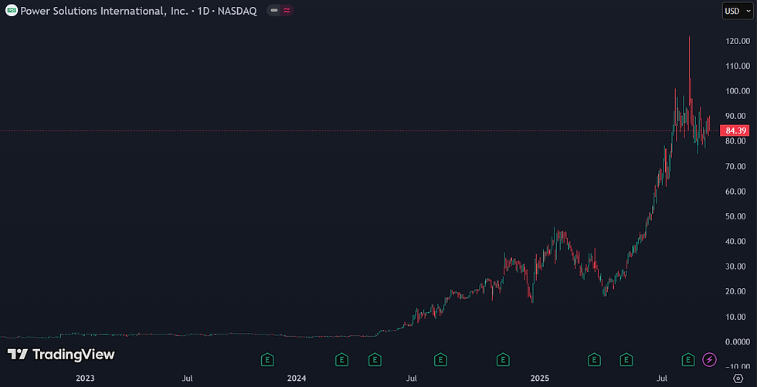Open chart settings hexagon gear icon
Viewport: 757px width, 387px height.
click(x=738, y=378)
